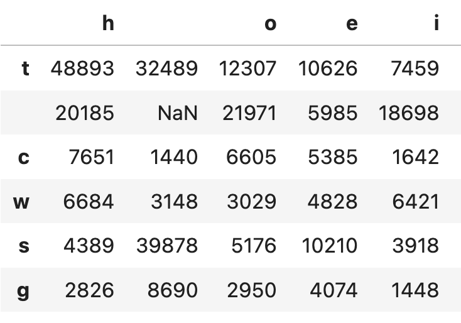Click the cell with value 18698
The image size is (461, 323).
pyautogui.click(x=409, y=113)
